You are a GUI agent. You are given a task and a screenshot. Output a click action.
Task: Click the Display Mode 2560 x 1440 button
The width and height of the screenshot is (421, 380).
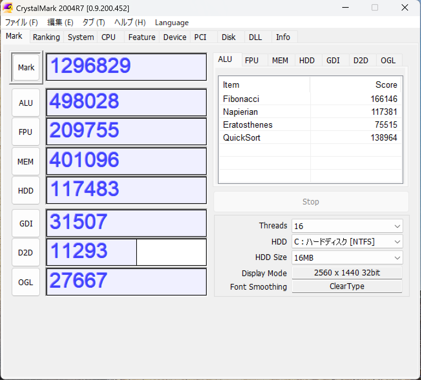pyautogui.click(x=347, y=273)
